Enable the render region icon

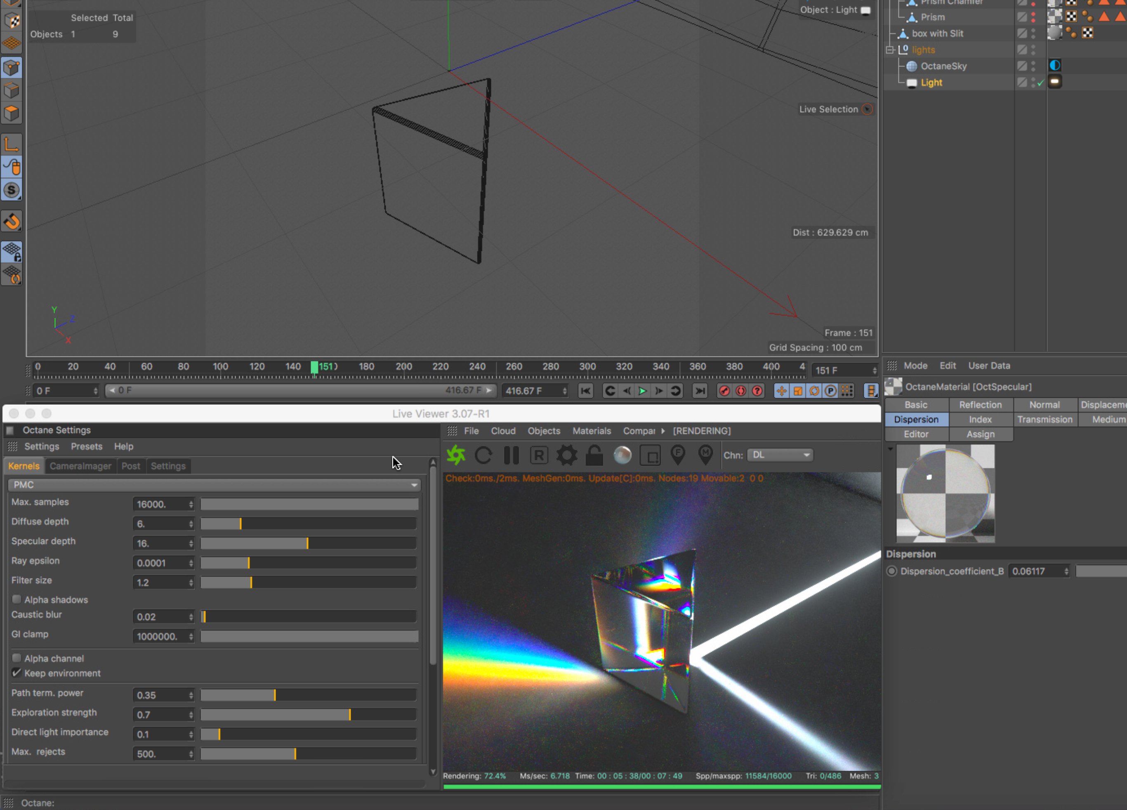pos(650,455)
